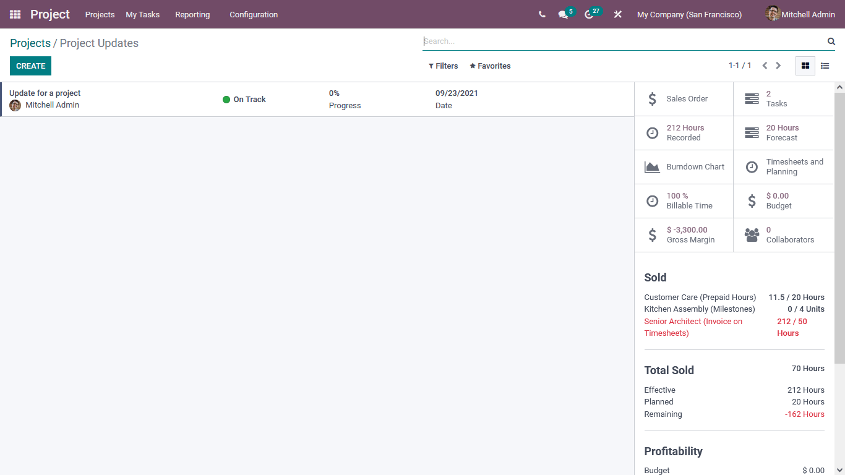The image size is (845, 475).
Task: Click the On Track status label
Action: click(249, 100)
